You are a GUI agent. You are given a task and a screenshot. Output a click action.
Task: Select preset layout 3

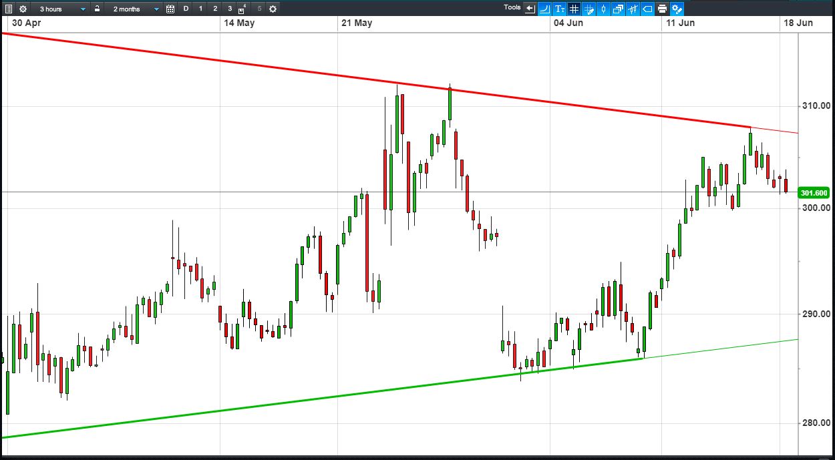pyautogui.click(x=230, y=9)
